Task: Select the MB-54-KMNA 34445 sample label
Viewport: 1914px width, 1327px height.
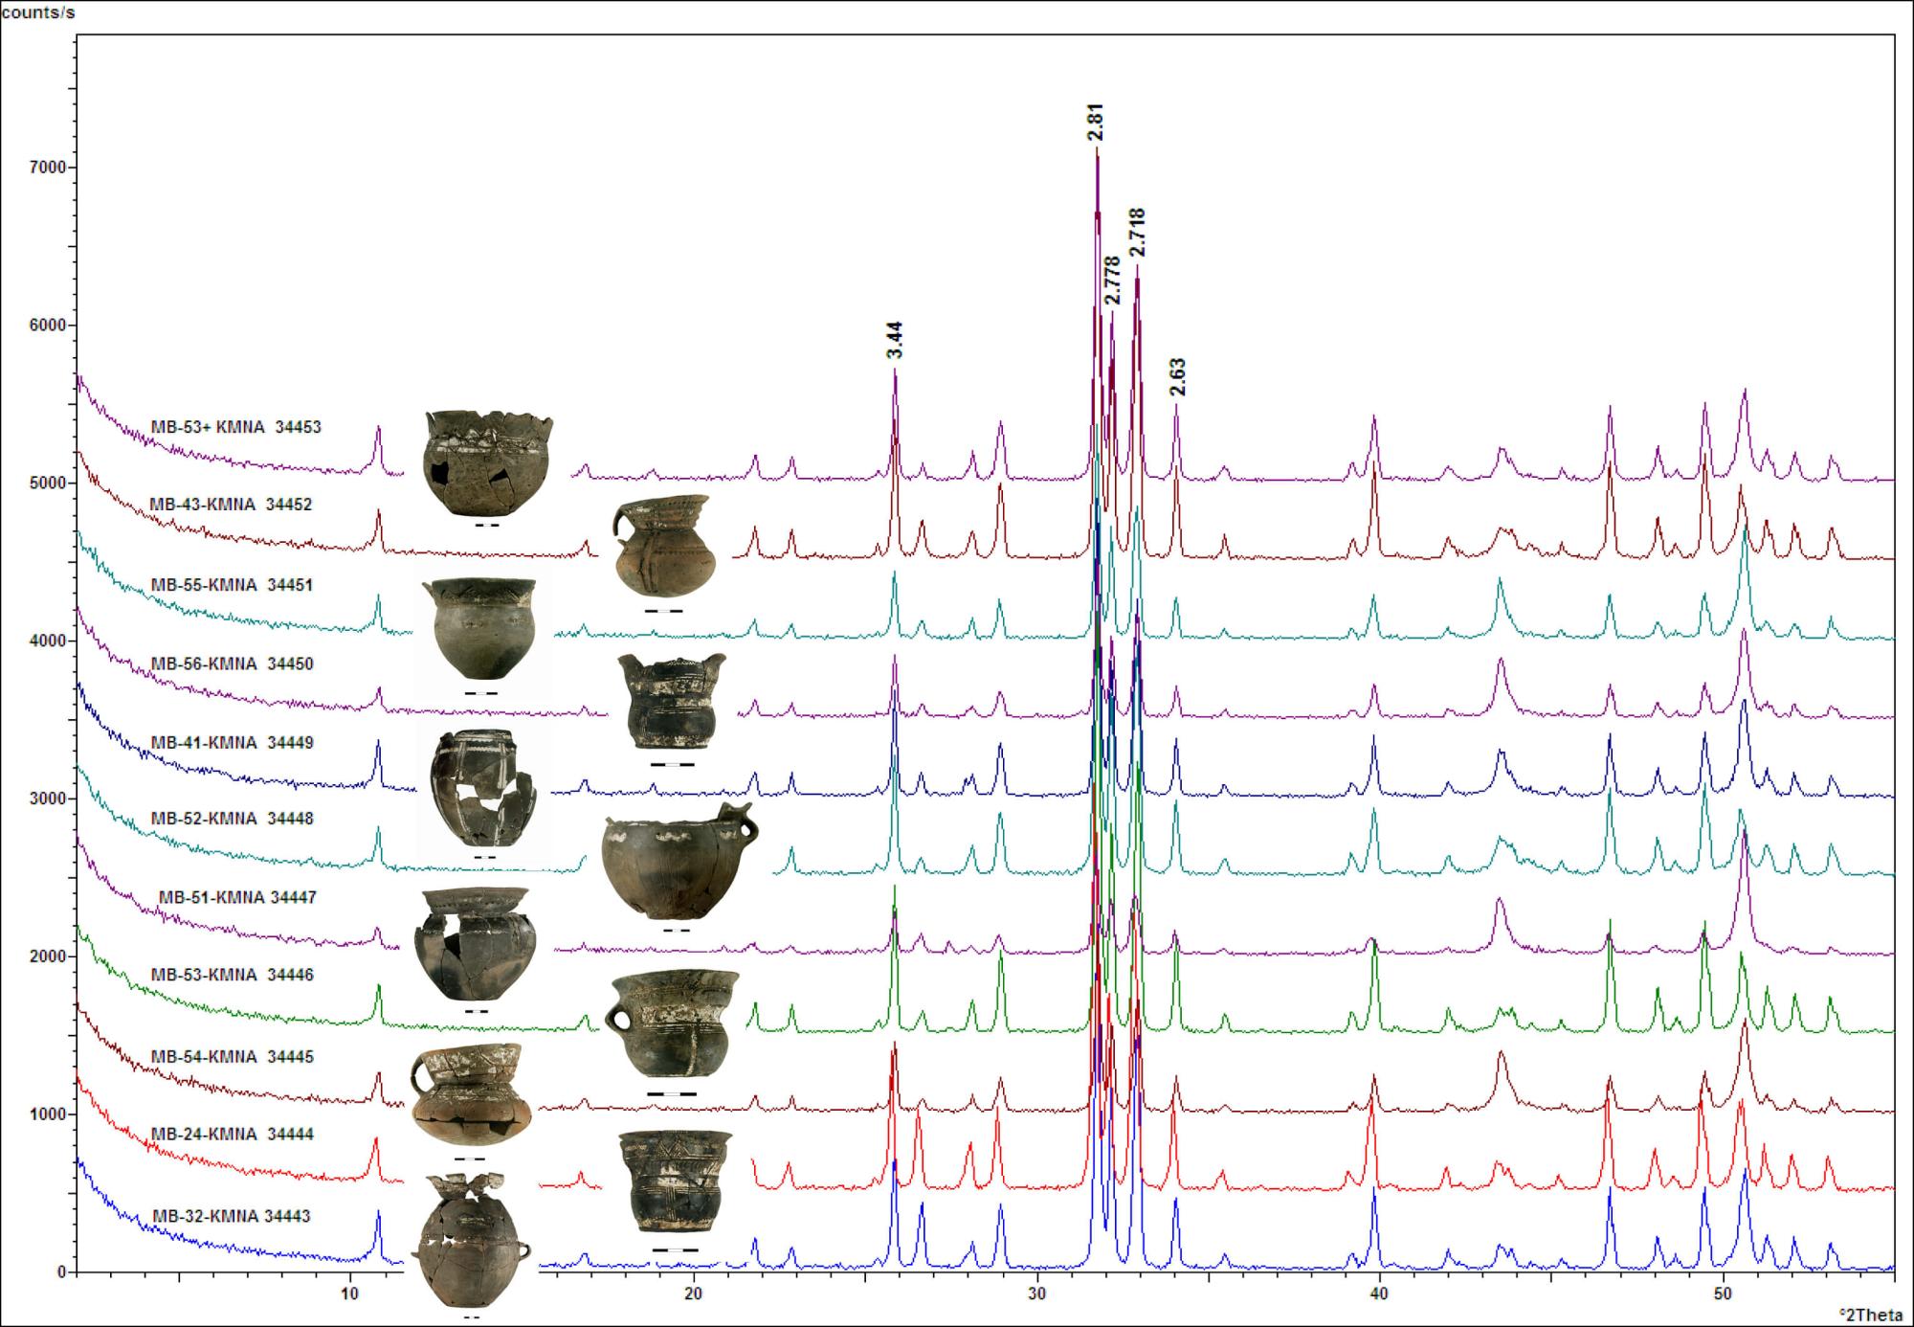Action: [233, 1057]
